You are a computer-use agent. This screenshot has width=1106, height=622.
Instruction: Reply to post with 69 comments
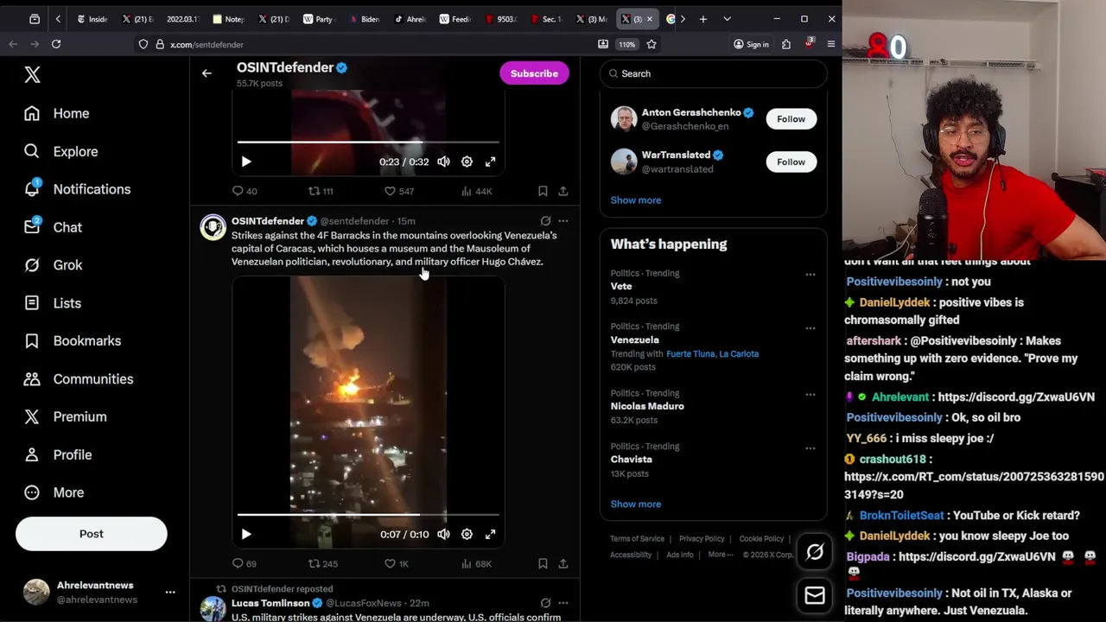point(245,563)
